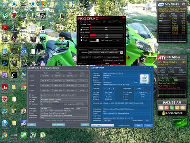Open the uTorrent shortcut in the bottom desktop row
190x143 pixels.
[43, 135]
